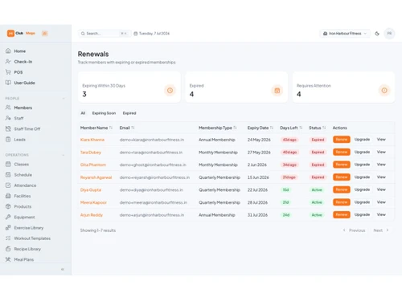Sort by Email column
The image size is (402, 301).
click(127, 128)
